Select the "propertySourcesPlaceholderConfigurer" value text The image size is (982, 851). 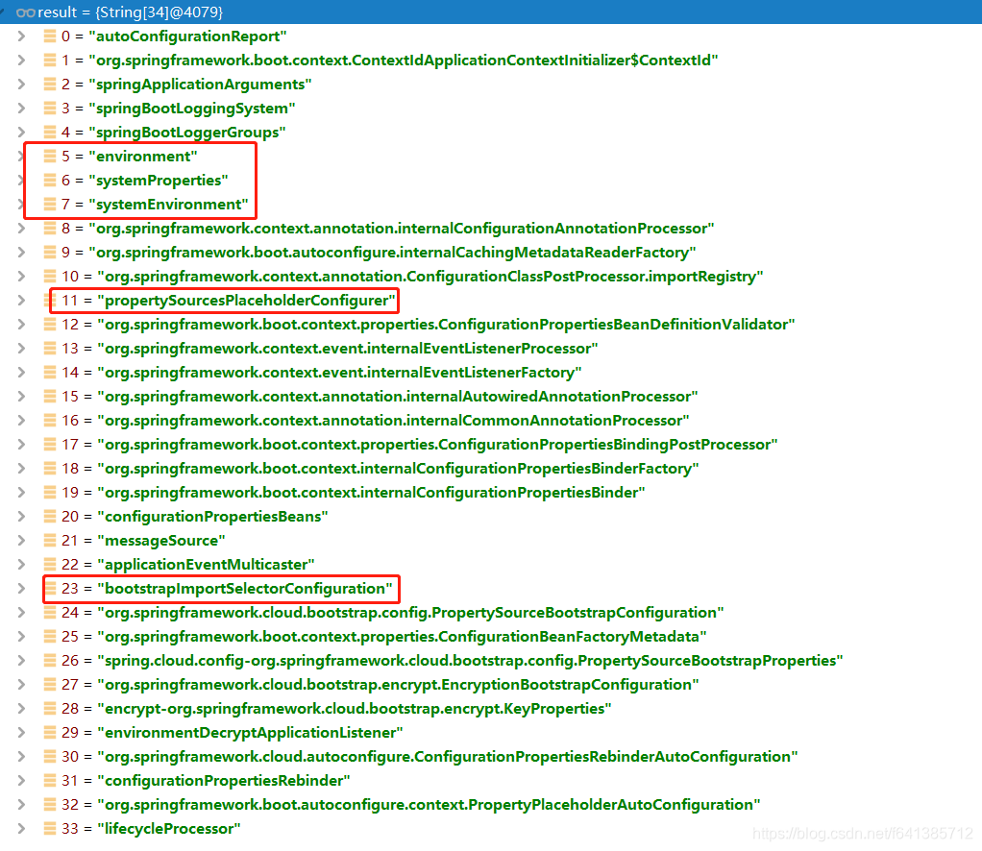(247, 301)
